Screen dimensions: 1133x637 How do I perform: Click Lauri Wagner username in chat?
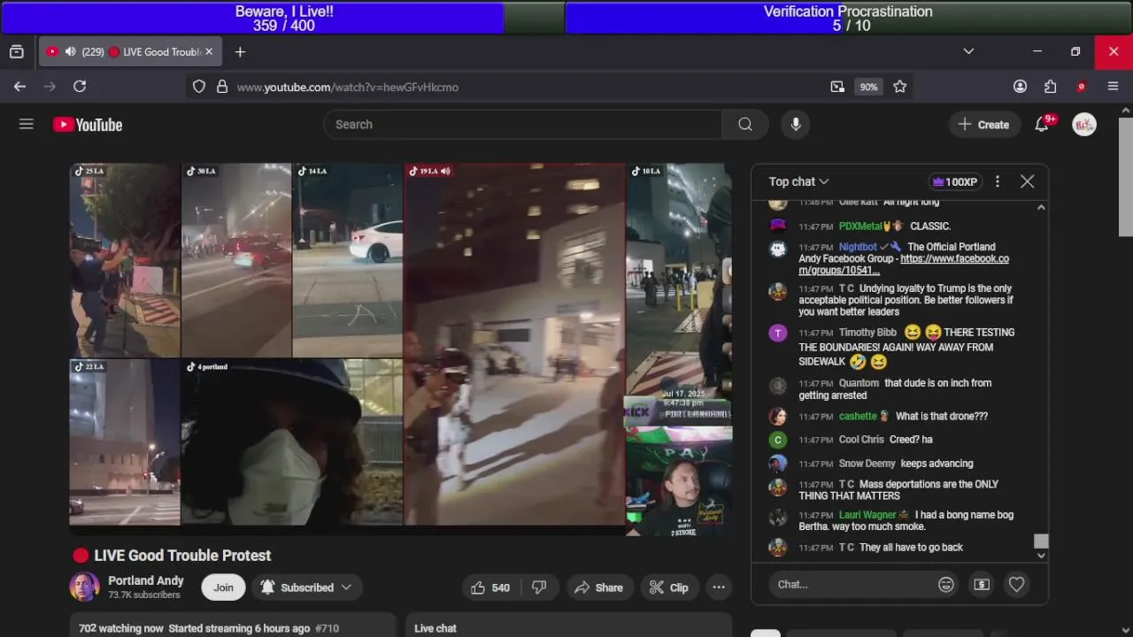pyautogui.click(x=867, y=515)
